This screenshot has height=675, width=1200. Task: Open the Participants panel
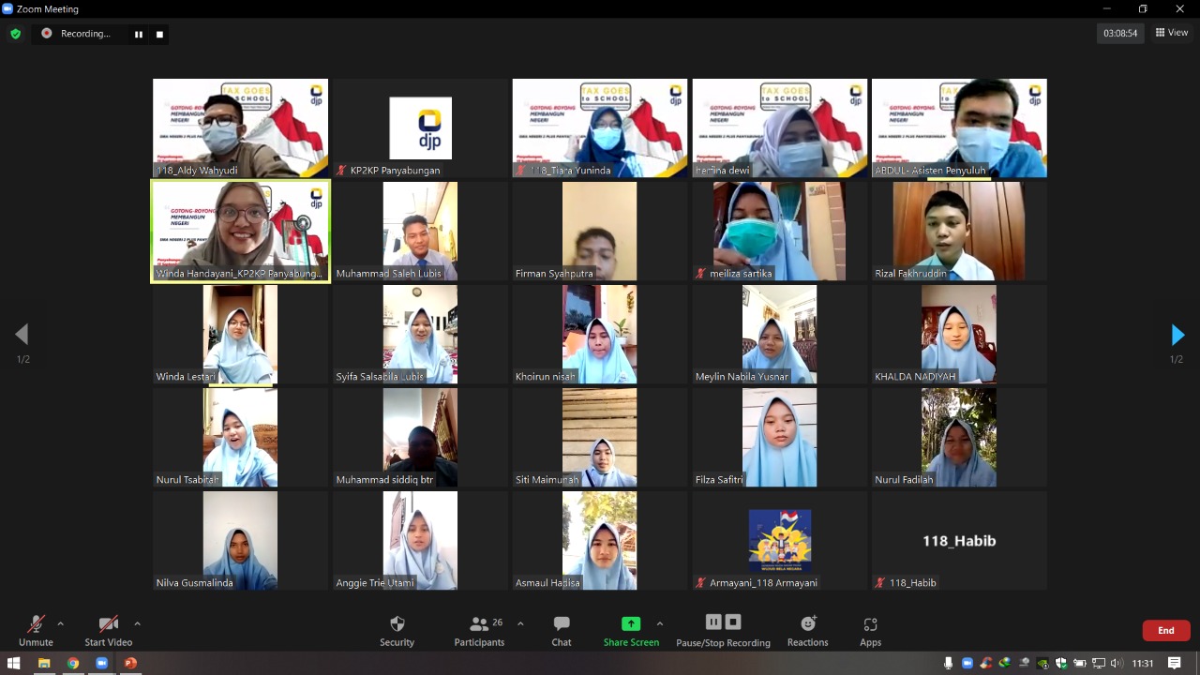pyautogui.click(x=479, y=630)
